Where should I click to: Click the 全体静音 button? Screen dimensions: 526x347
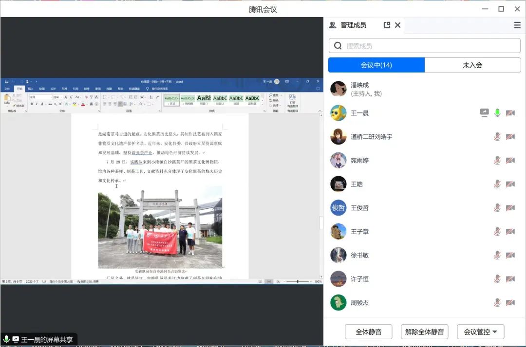coord(368,332)
